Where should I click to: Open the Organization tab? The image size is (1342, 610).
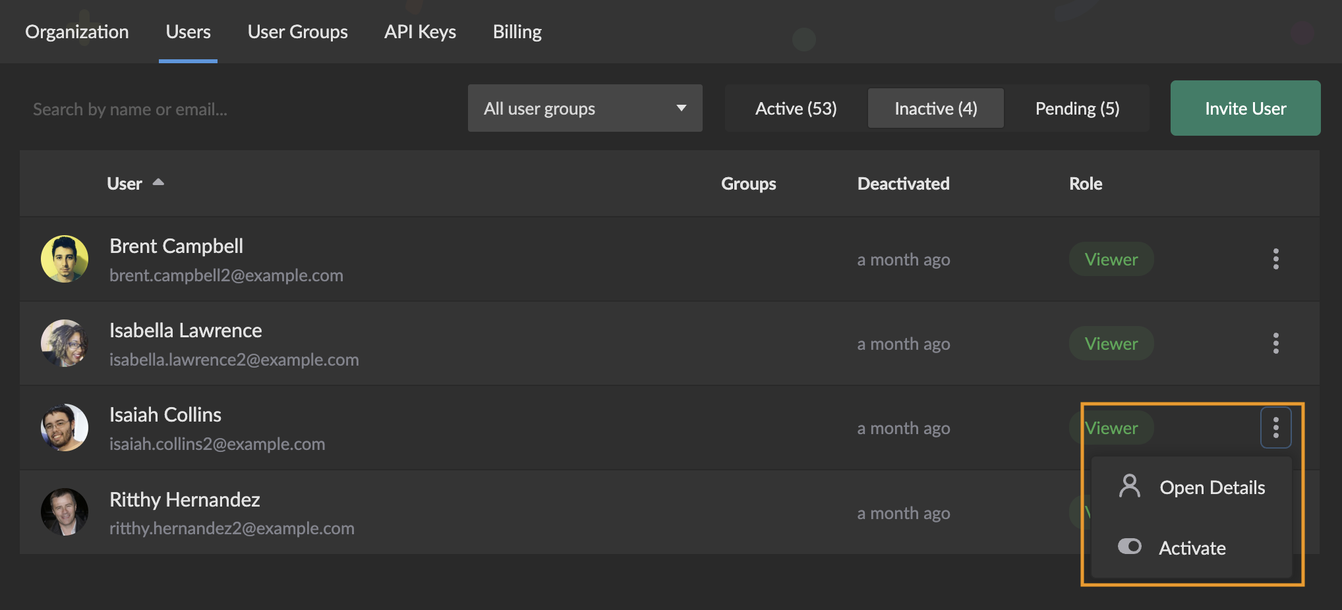pyautogui.click(x=77, y=32)
